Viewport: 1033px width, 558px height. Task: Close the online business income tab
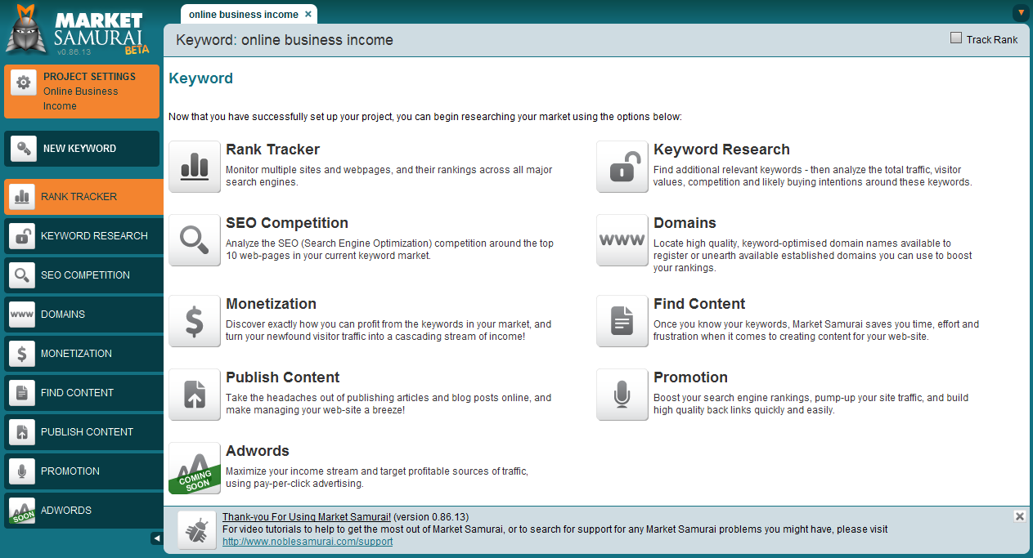coord(308,15)
